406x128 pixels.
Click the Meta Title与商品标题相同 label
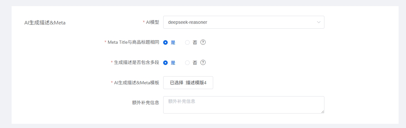(134, 42)
